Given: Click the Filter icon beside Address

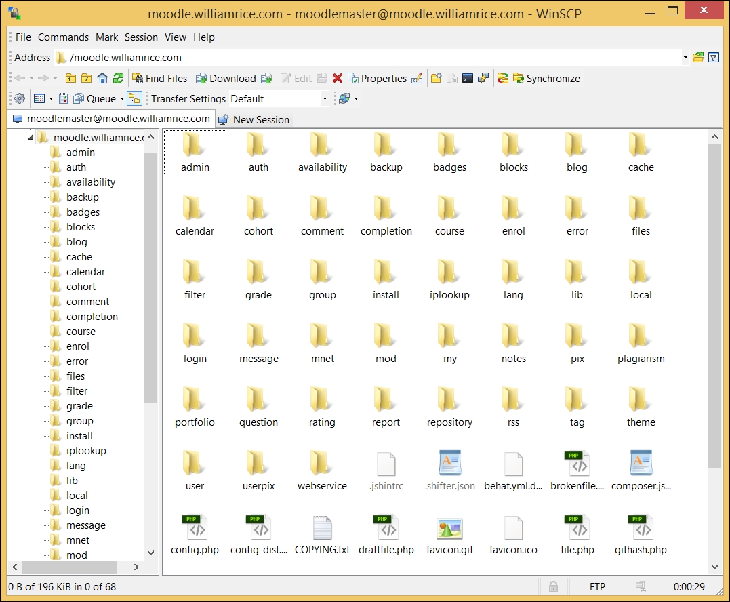Looking at the screenshot, I should (714, 57).
